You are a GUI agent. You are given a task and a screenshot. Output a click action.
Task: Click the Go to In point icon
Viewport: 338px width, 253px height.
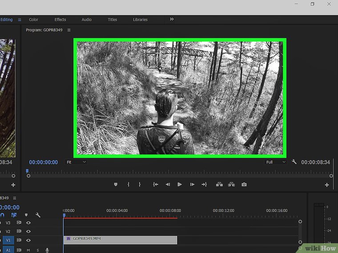(x=156, y=184)
